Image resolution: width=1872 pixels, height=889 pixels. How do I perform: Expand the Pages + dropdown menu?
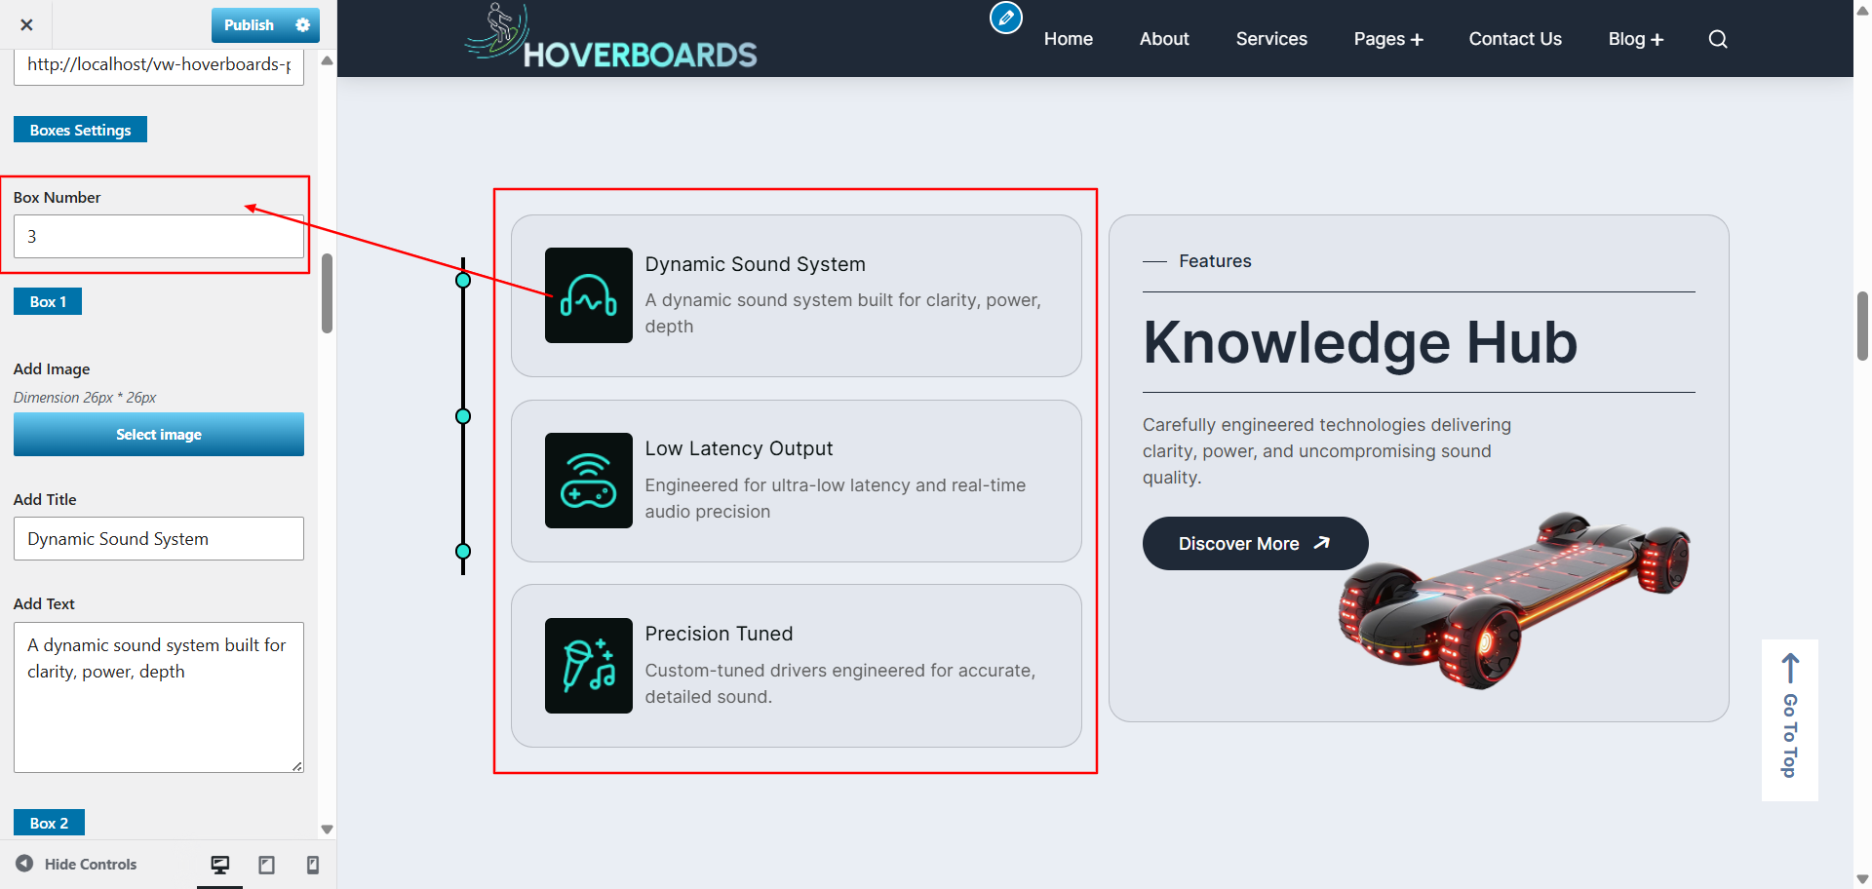tap(1388, 39)
